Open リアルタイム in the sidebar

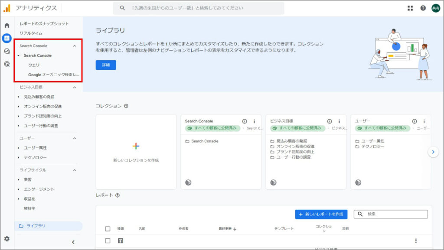coord(31,33)
